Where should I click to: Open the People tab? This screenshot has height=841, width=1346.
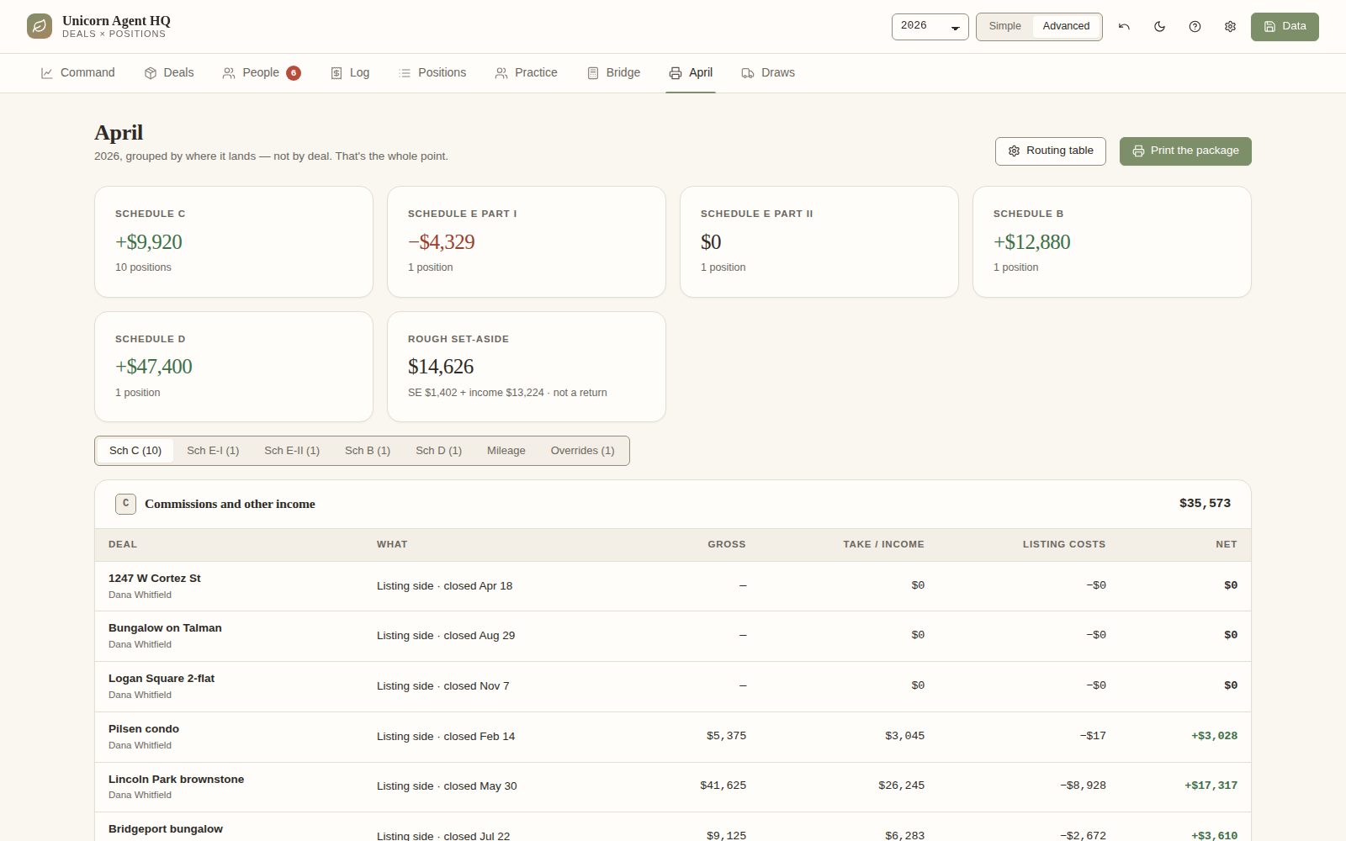261,73
